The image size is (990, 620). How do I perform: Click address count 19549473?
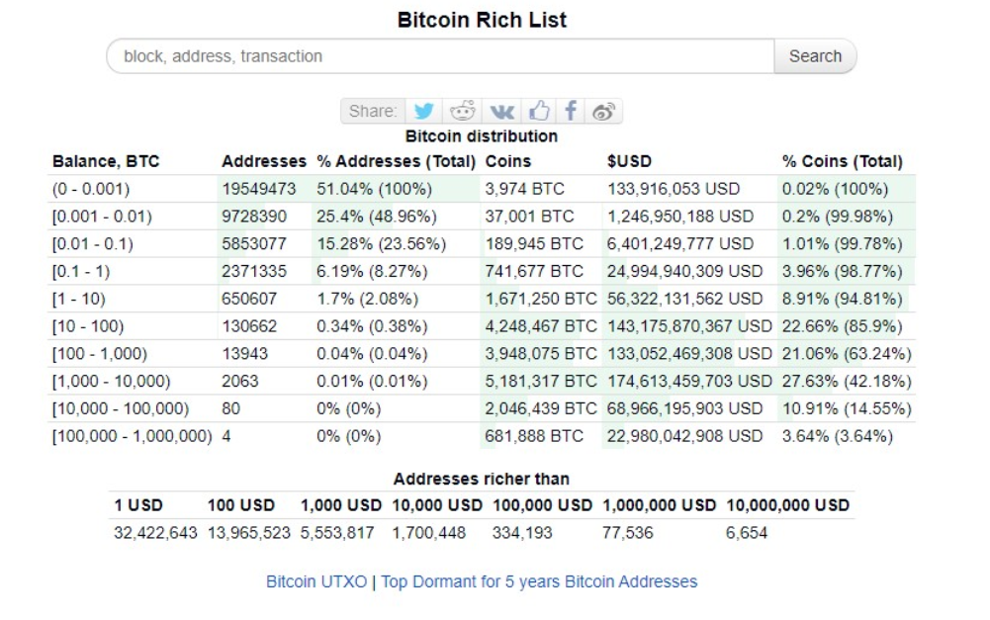[x=259, y=189]
